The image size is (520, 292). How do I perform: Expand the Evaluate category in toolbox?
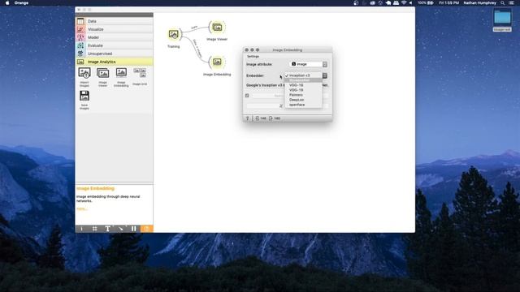(x=115, y=45)
